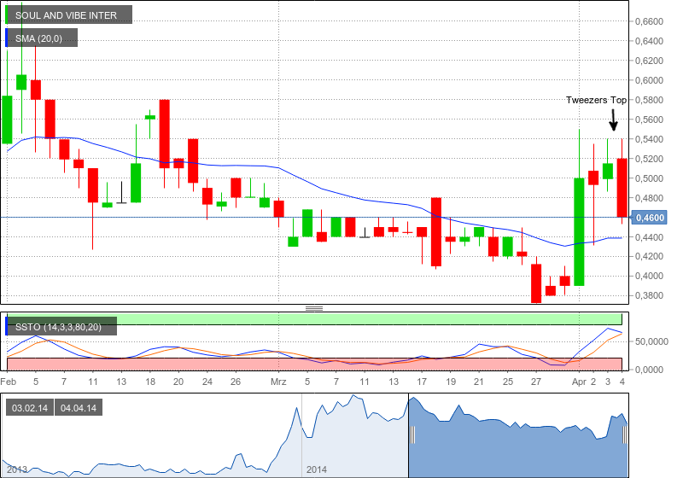Viewport: 683px width, 478px height.
Task: Click the 0,5800 price axis label
Action: pos(649,100)
